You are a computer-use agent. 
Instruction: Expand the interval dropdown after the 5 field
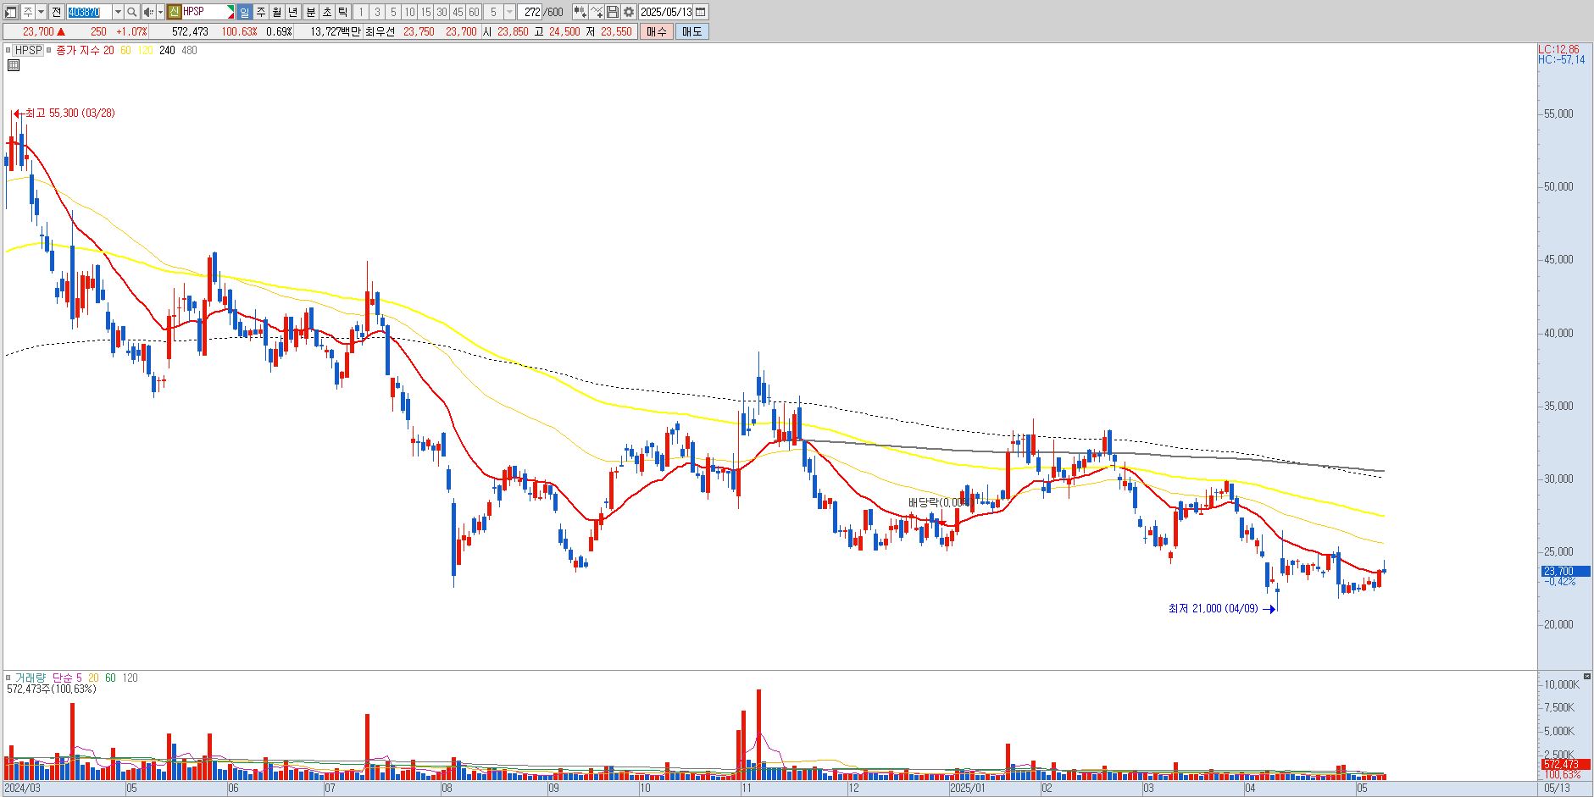click(x=509, y=12)
